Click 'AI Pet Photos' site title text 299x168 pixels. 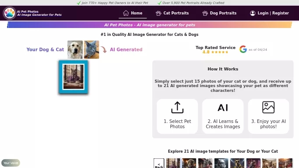[28, 12]
